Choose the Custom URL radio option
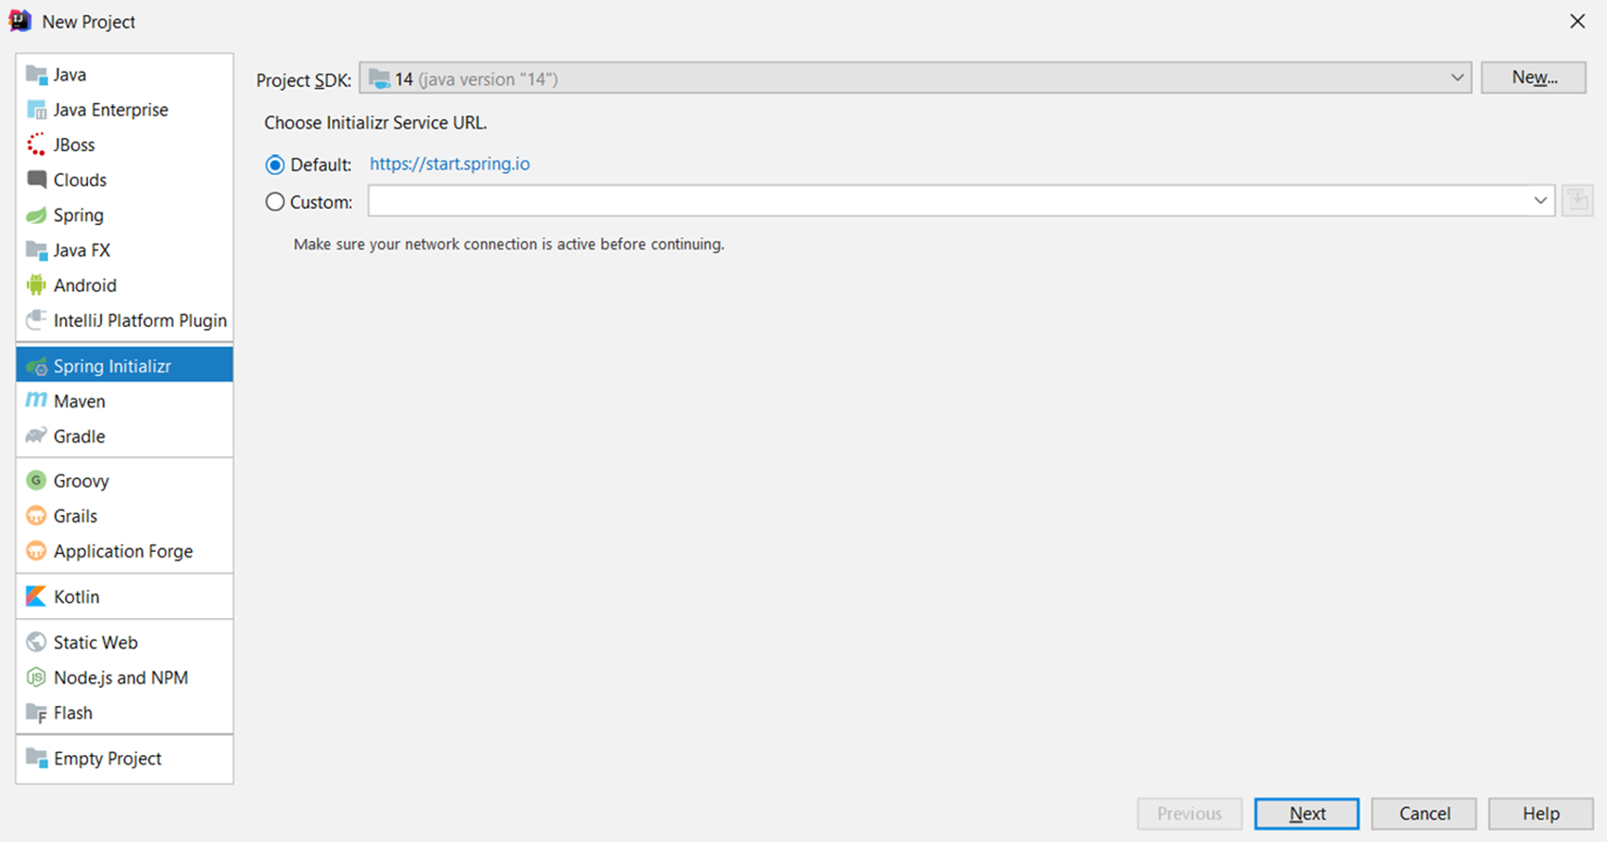The image size is (1607, 842). tap(275, 202)
